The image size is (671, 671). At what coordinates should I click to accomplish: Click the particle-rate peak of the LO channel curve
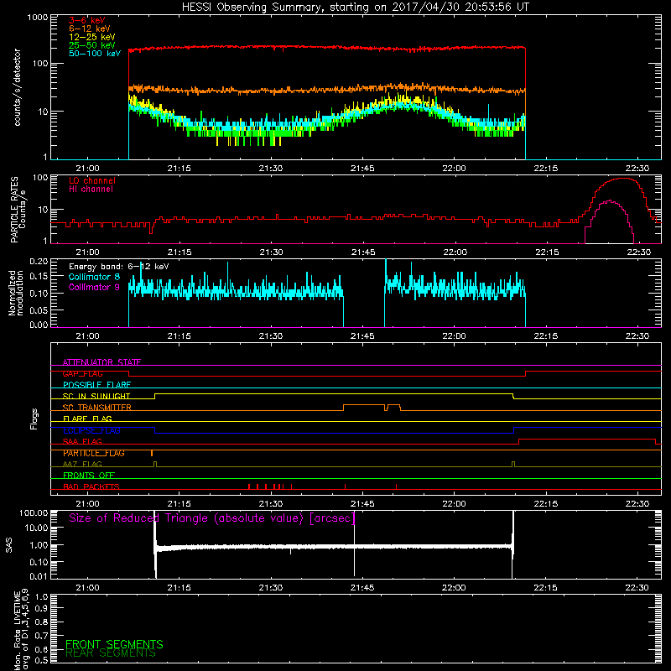623,179
